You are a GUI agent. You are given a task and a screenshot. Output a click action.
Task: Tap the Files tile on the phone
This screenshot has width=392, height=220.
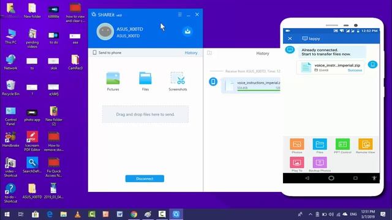[x=320, y=146]
